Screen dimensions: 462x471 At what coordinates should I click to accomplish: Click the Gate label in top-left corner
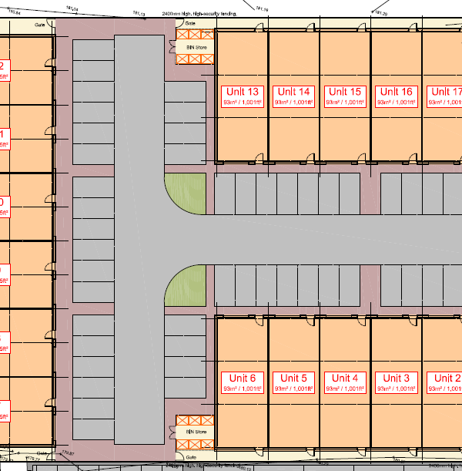[x=40, y=25]
